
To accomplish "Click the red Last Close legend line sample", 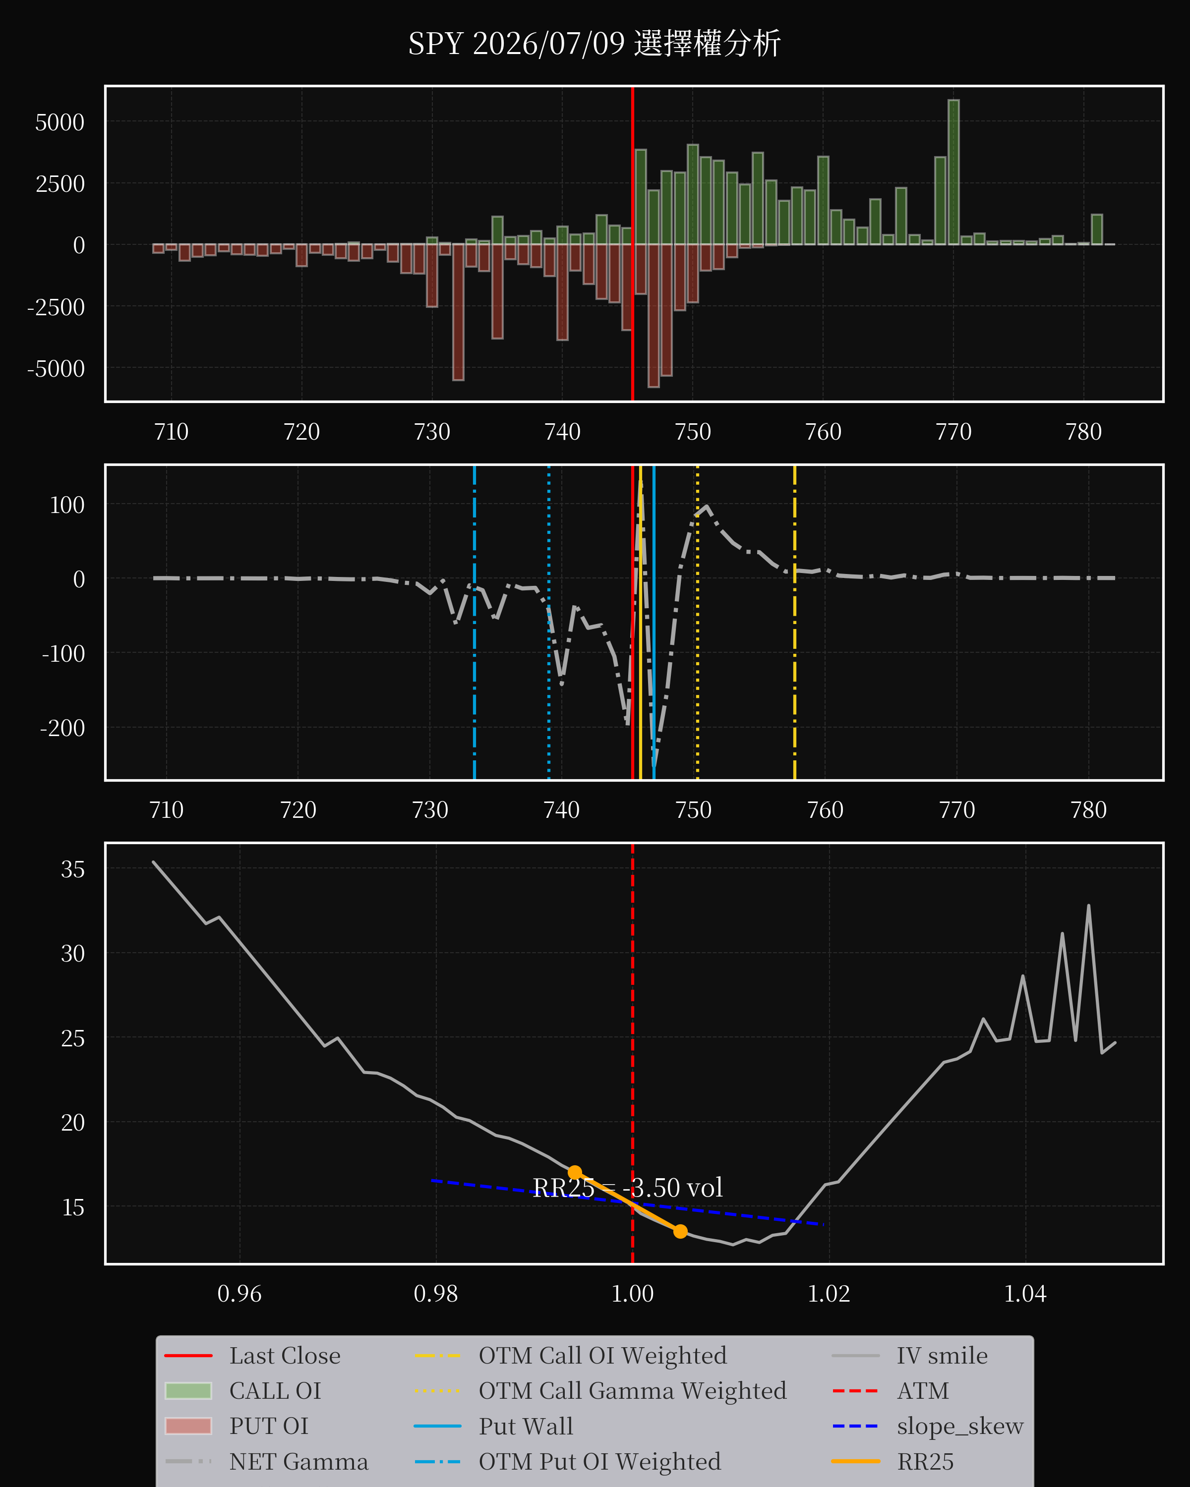I will [188, 1356].
